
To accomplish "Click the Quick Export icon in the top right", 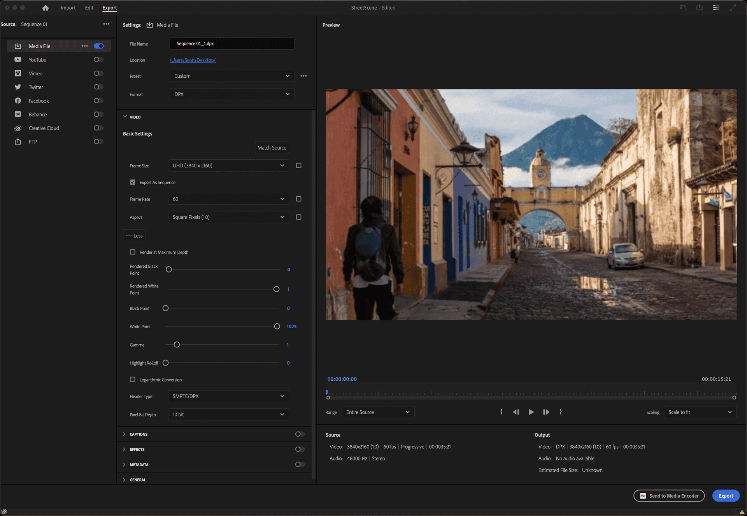I will (x=699, y=8).
